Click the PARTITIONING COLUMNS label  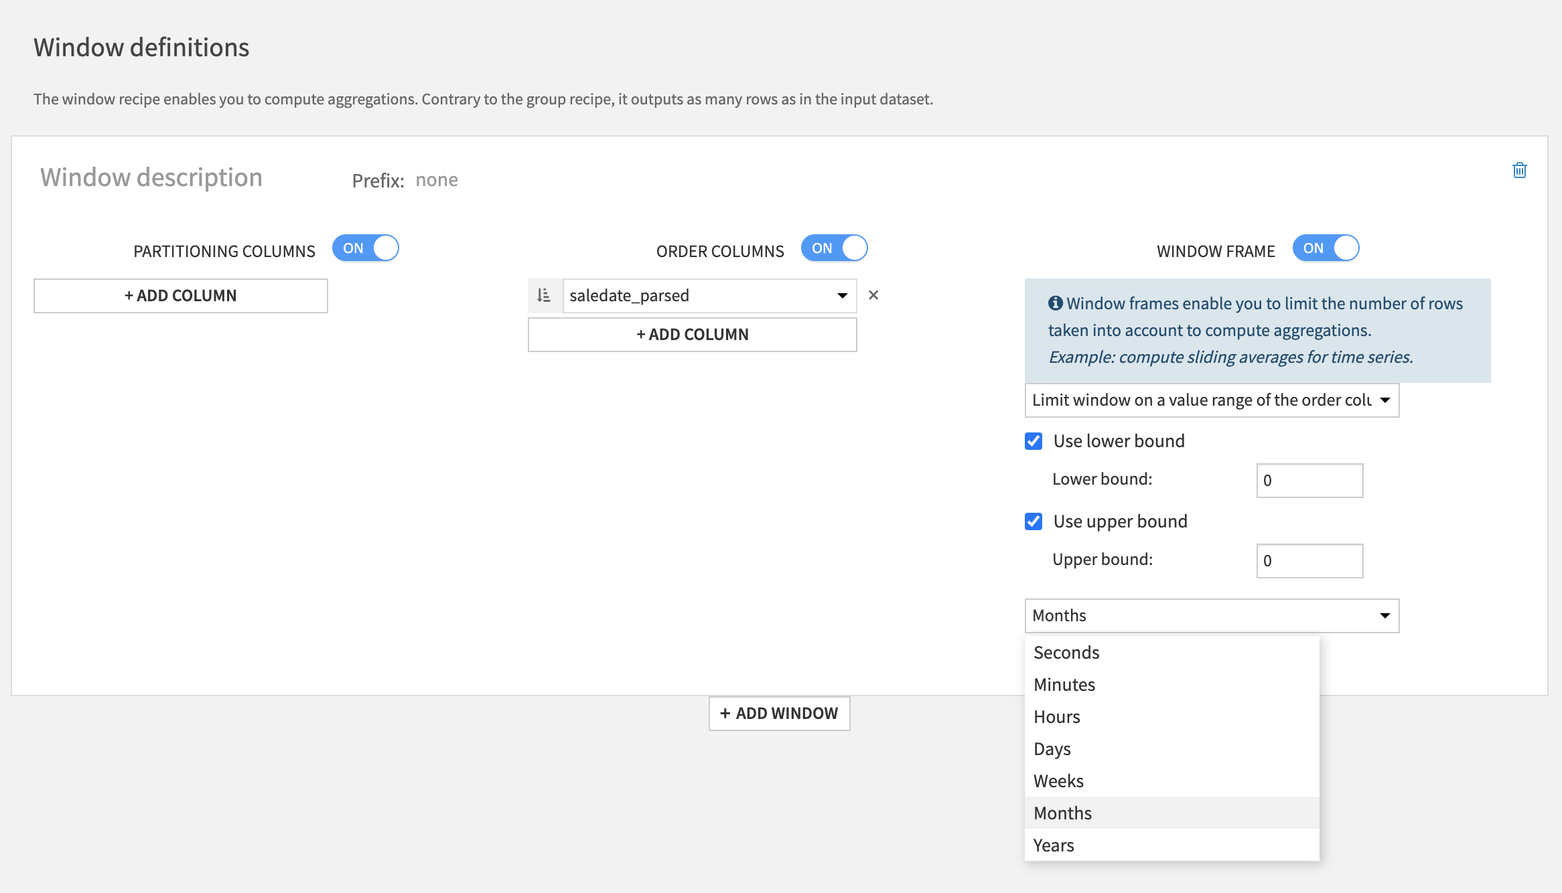[x=224, y=251]
